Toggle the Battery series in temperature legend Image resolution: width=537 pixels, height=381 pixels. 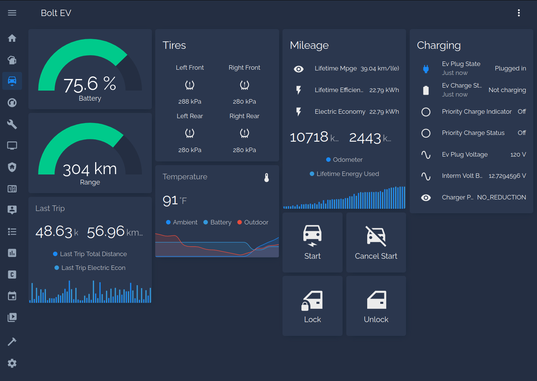[217, 222]
